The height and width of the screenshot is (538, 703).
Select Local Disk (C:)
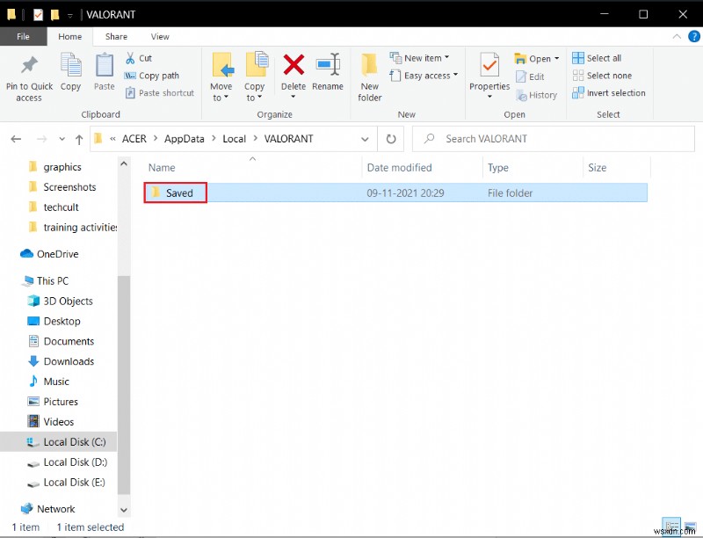(x=58, y=442)
